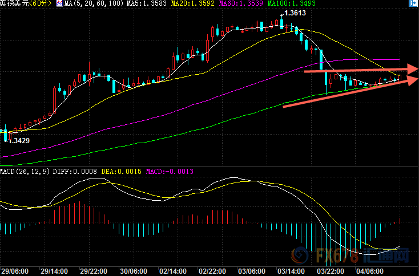Click the yellow DEA:0.0015 reading
Viewport: 419px width, 276px height.
point(122,172)
